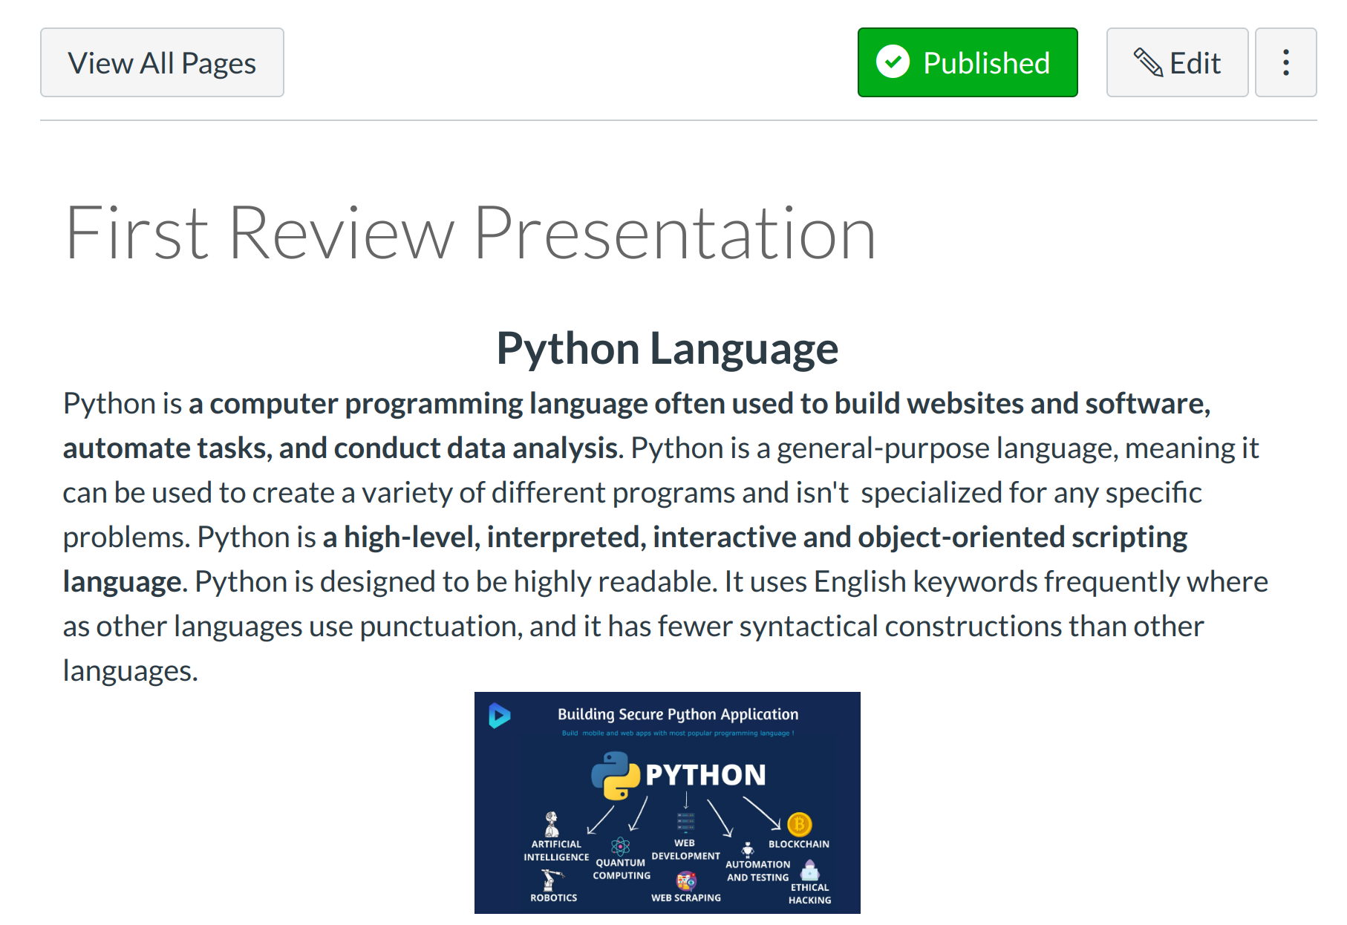The width and height of the screenshot is (1347, 925).
Task: Click the quantum computing atom icon
Action: tap(620, 846)
